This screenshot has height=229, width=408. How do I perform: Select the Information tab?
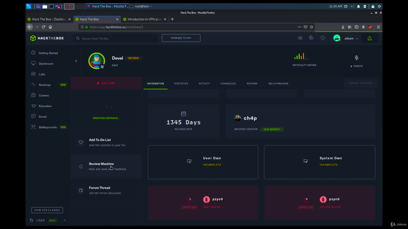click(156, 84)
